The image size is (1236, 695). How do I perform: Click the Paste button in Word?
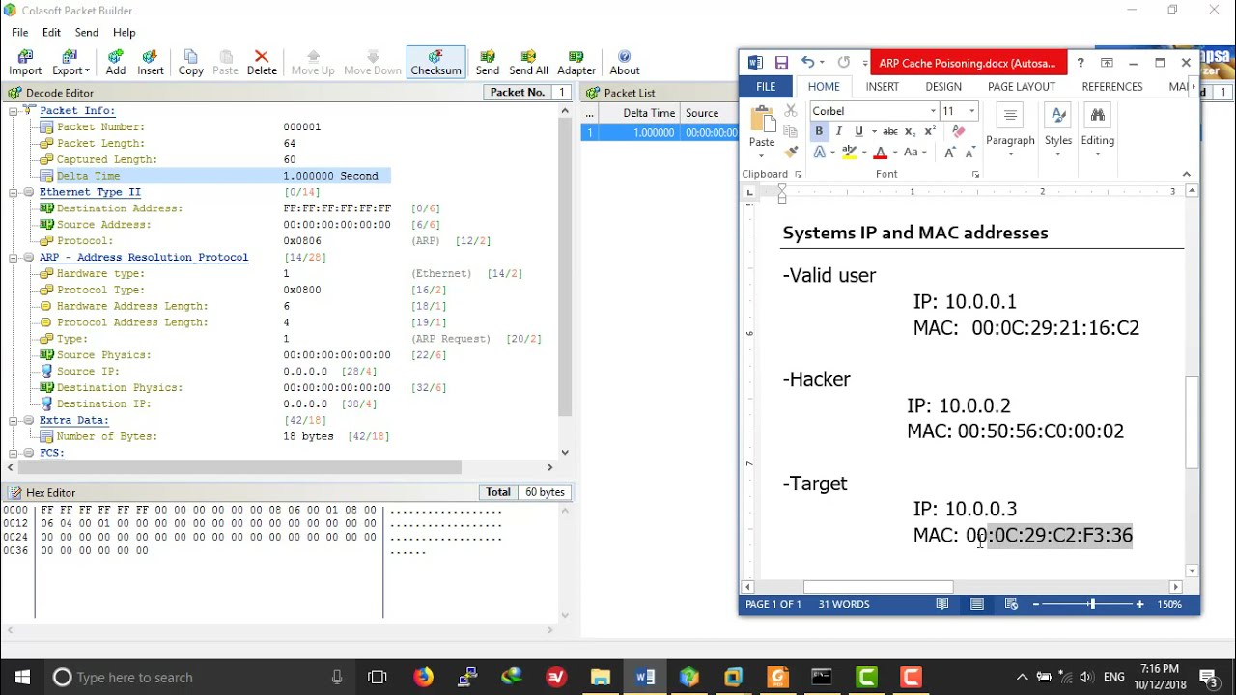click(x=762, y=129)
